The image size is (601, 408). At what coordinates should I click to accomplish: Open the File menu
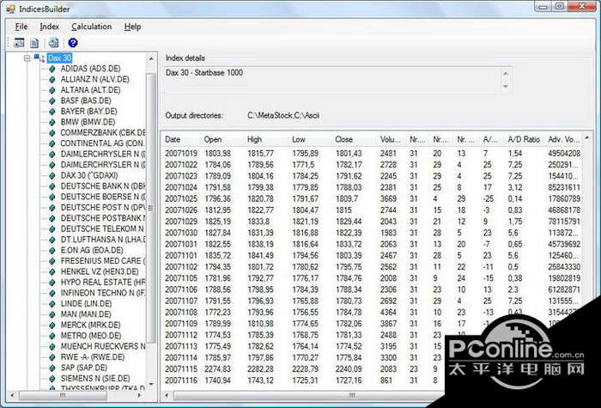[x=21, y=27]
